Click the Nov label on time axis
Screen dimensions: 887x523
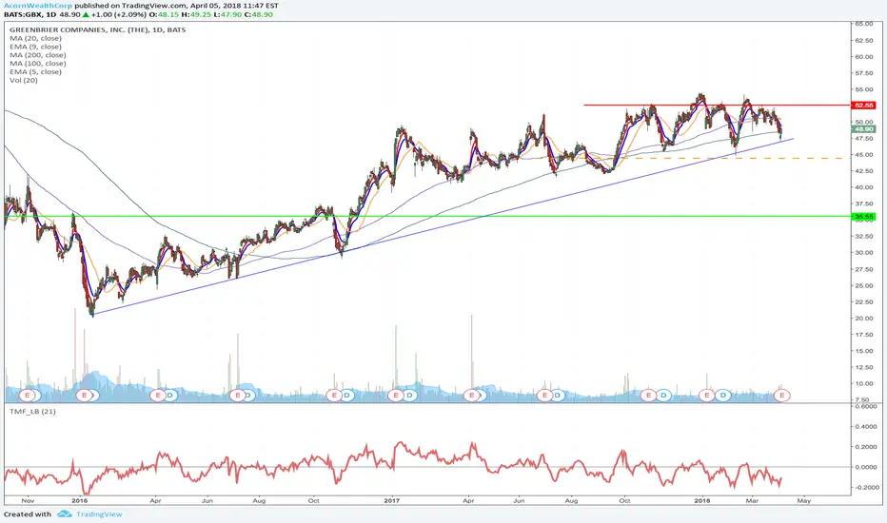tap(28, 500)
